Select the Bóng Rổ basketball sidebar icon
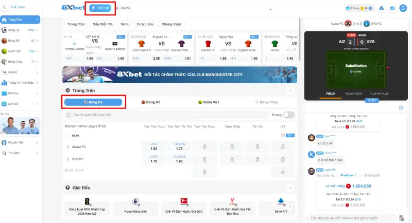Screen dimensions: 412x223 pyautogui.click(x=4, y=41)
